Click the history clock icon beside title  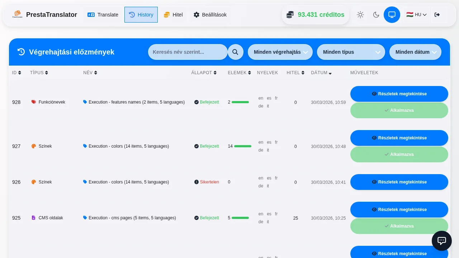point(21,52)
